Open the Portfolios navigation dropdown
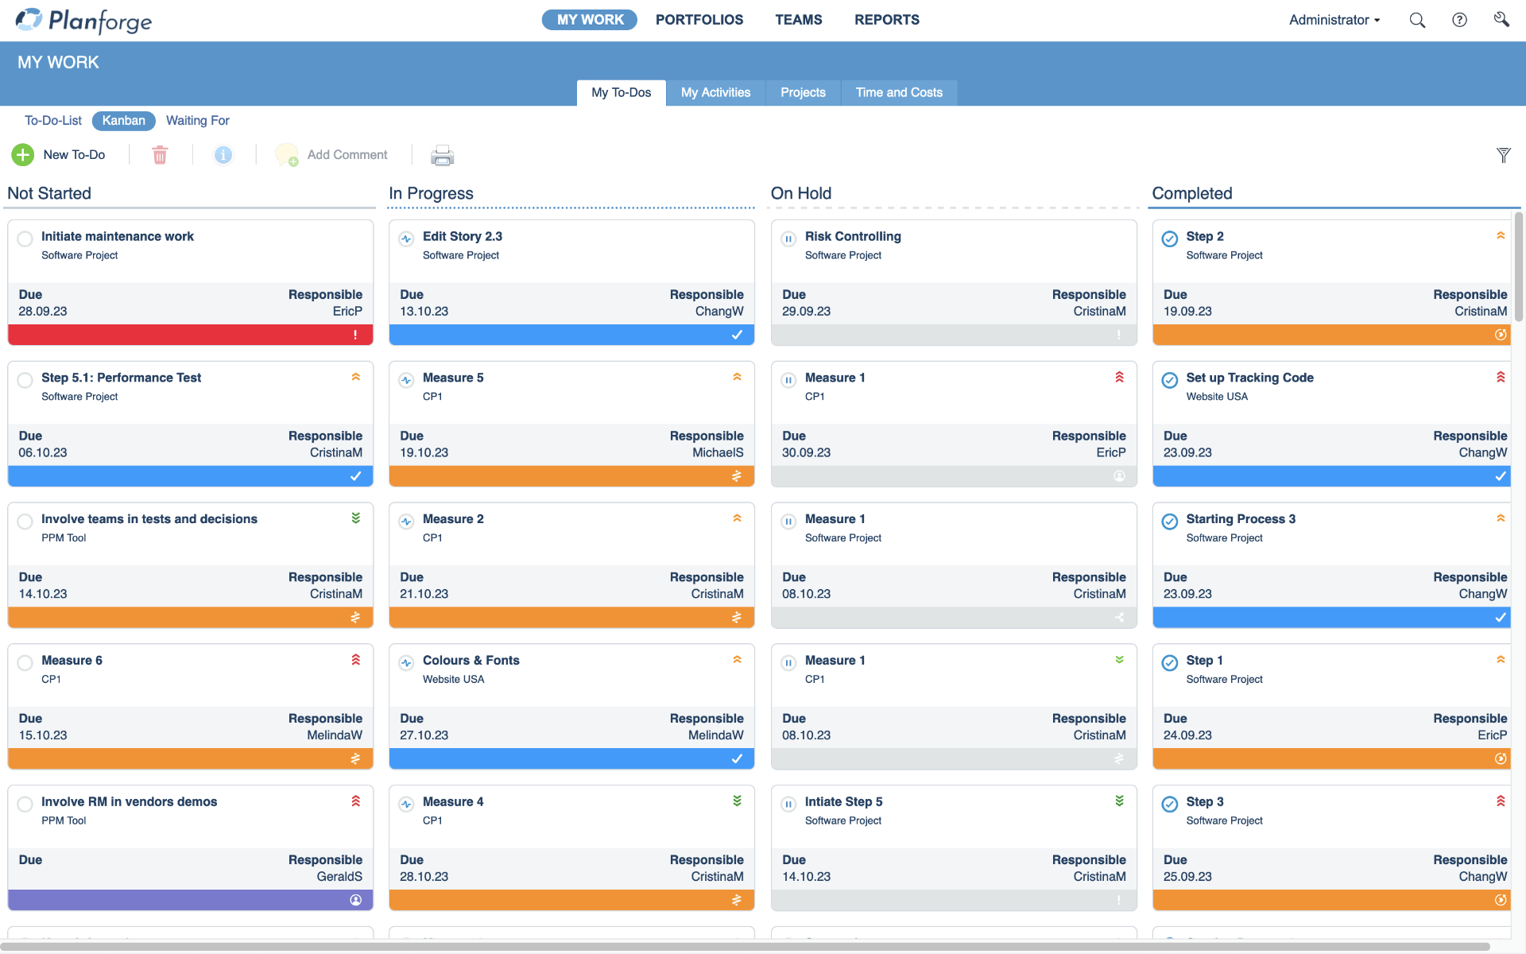1526x954 pixels. (x=699, y=19)
